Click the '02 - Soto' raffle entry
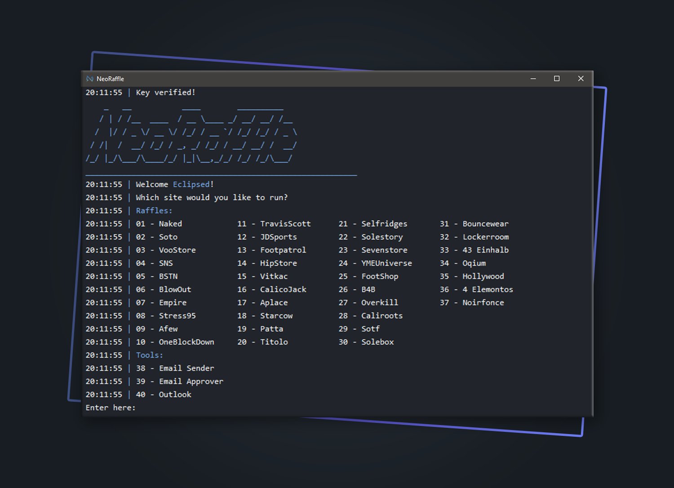674x488 pixels. coord(156,237)
